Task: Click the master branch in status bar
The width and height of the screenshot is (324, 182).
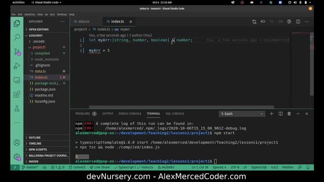Action: click(30, 167)
